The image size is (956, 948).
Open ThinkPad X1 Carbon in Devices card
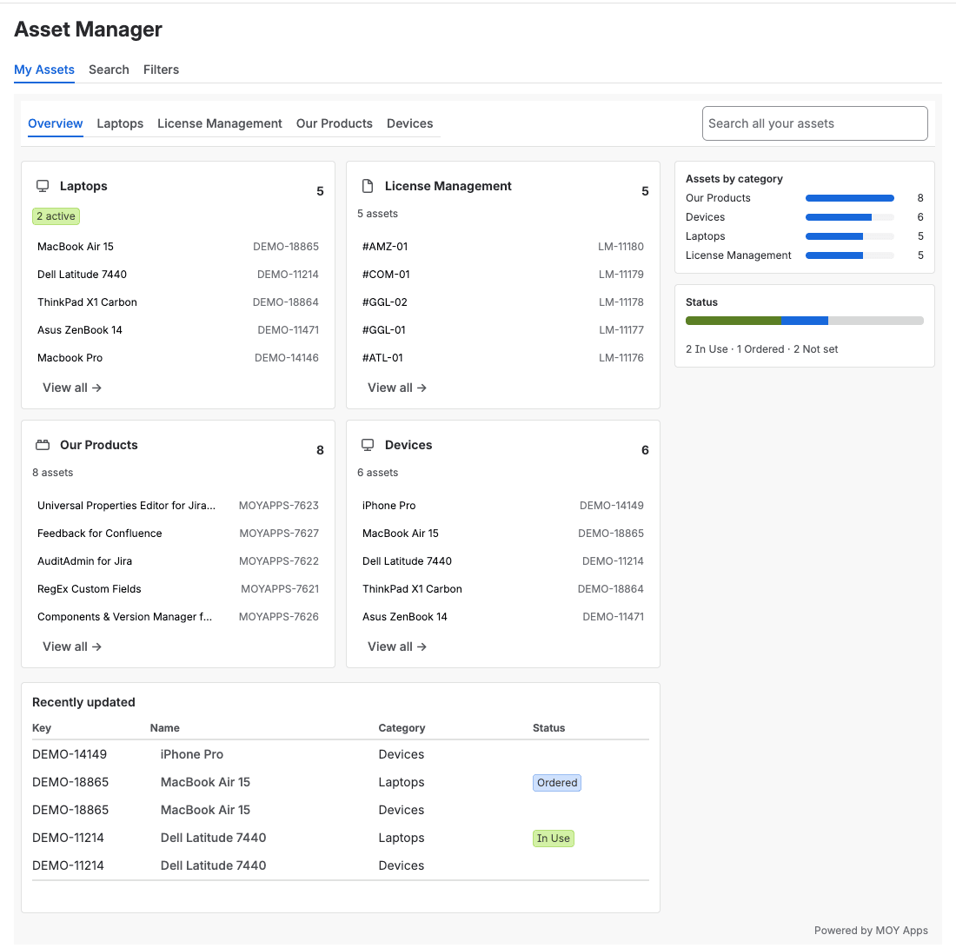point(503,589)
